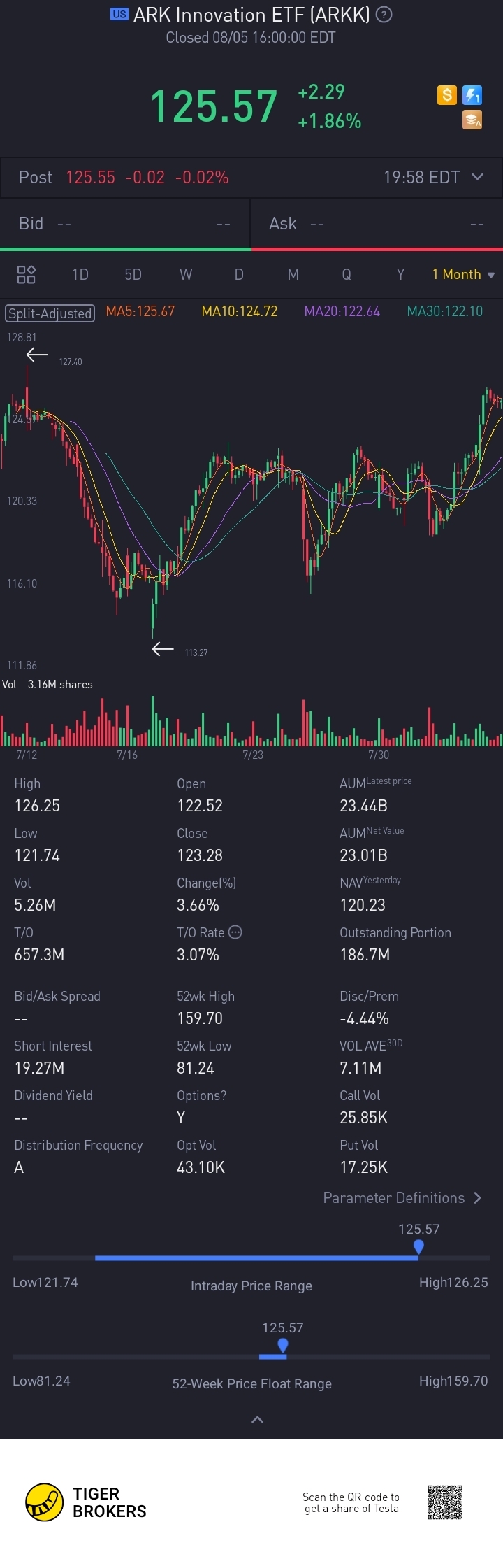This screenshot has height=1566, width=503.
Task: Tap the QR code image
Action: [445, 1502]
